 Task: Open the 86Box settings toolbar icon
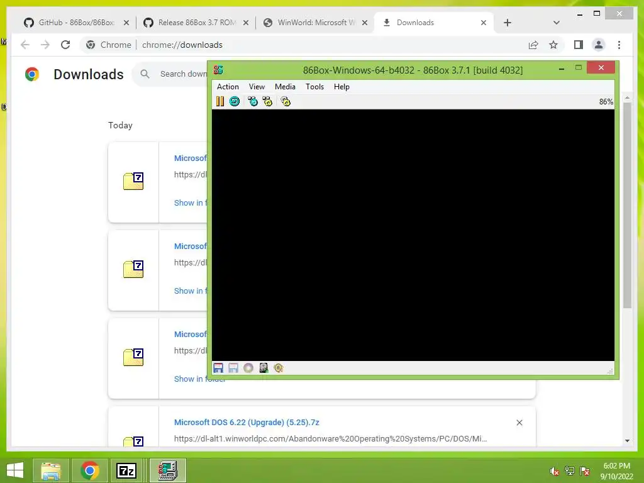[x=286, y=101]
